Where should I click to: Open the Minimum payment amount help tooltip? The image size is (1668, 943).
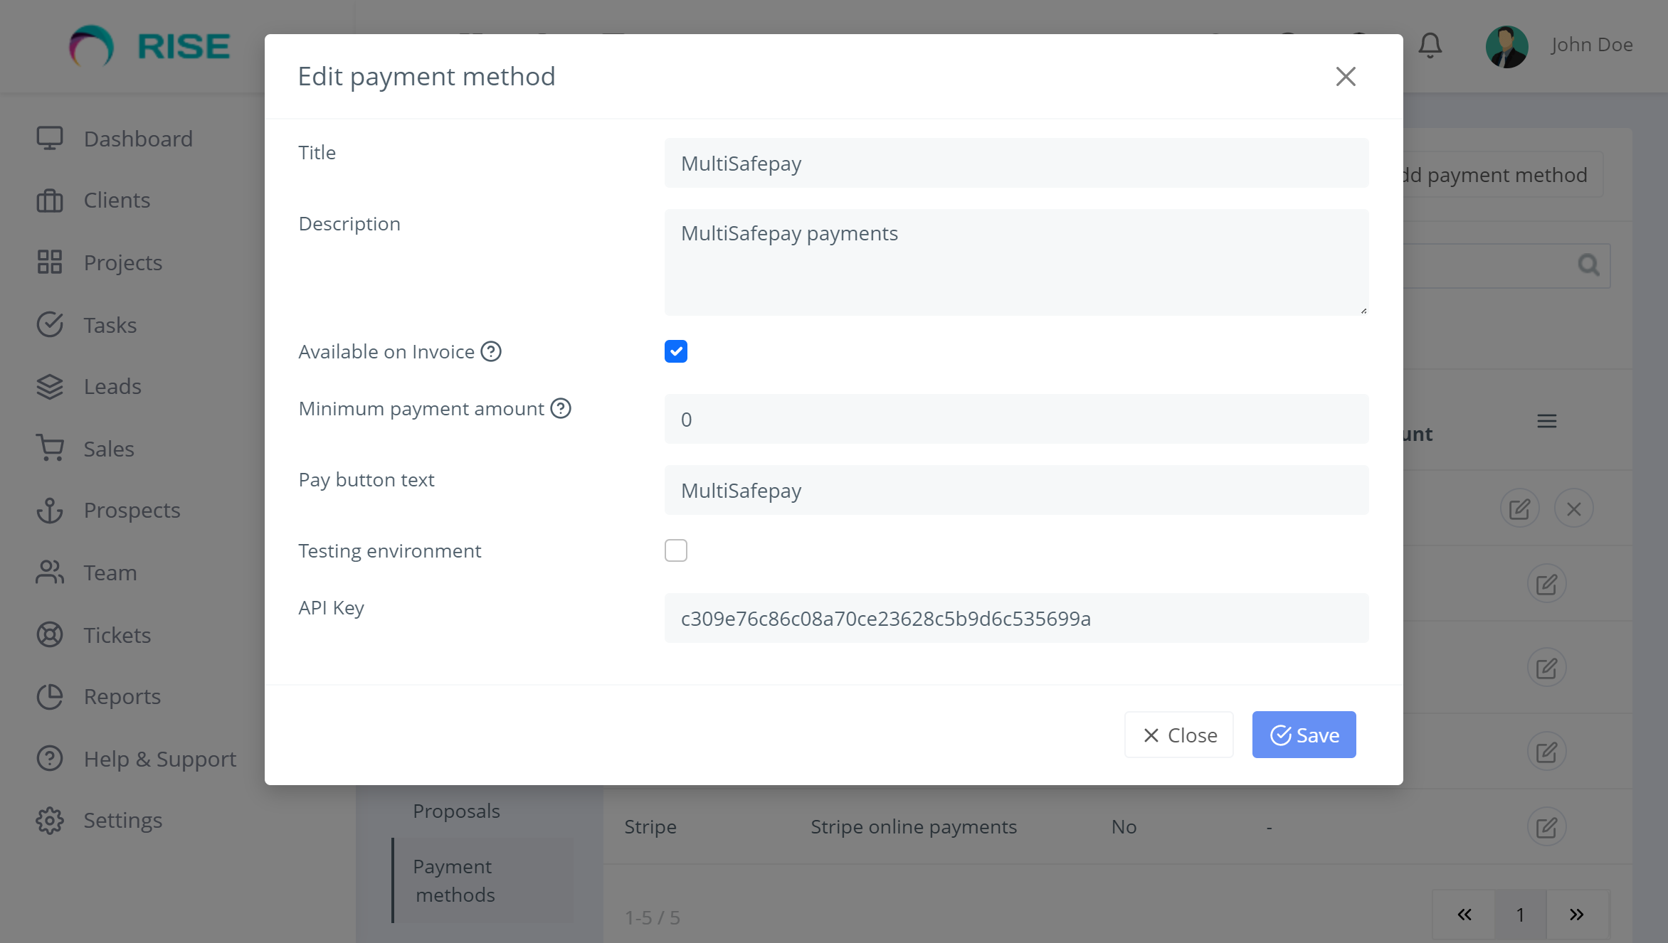pos(560,408)
